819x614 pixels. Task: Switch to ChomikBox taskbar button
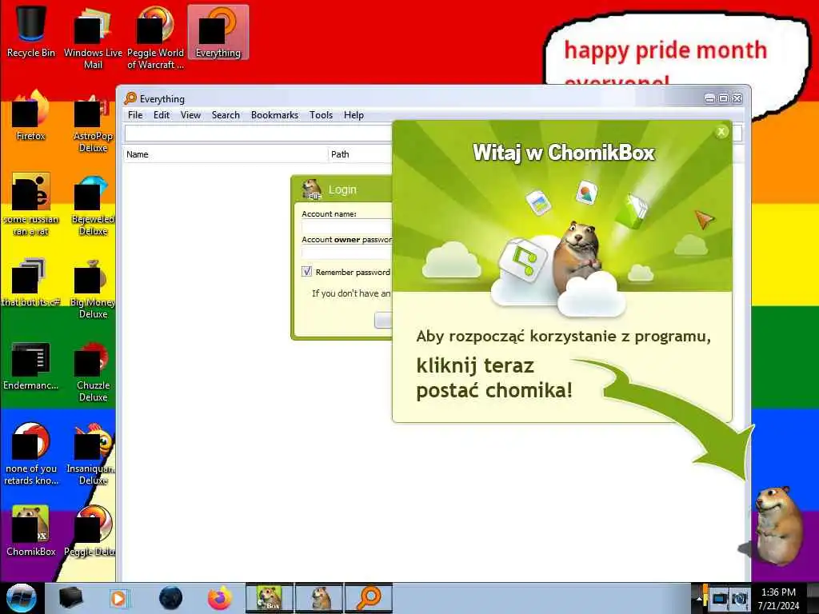point(270,598)
